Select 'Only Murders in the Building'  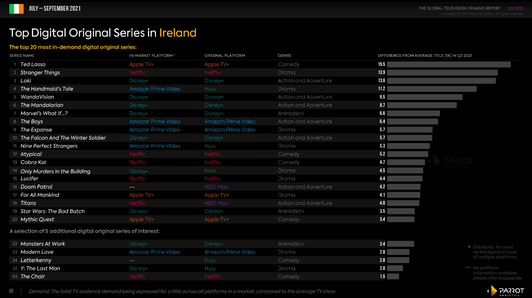pos(55,171)
